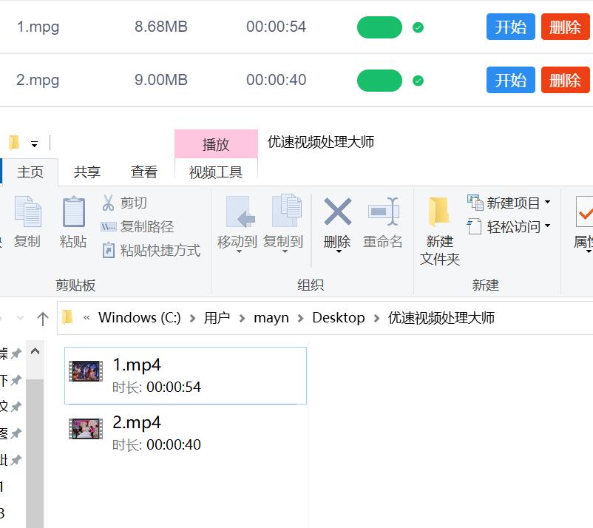The height and width of the screenshot is (528, 593).
Task: Switch to the 查看 (View) ribbon tab
Action: click(144, 172)
